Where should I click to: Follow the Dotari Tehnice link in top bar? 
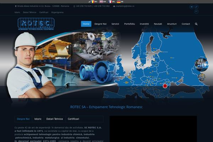pyautogui.click(x=29, y=12)
